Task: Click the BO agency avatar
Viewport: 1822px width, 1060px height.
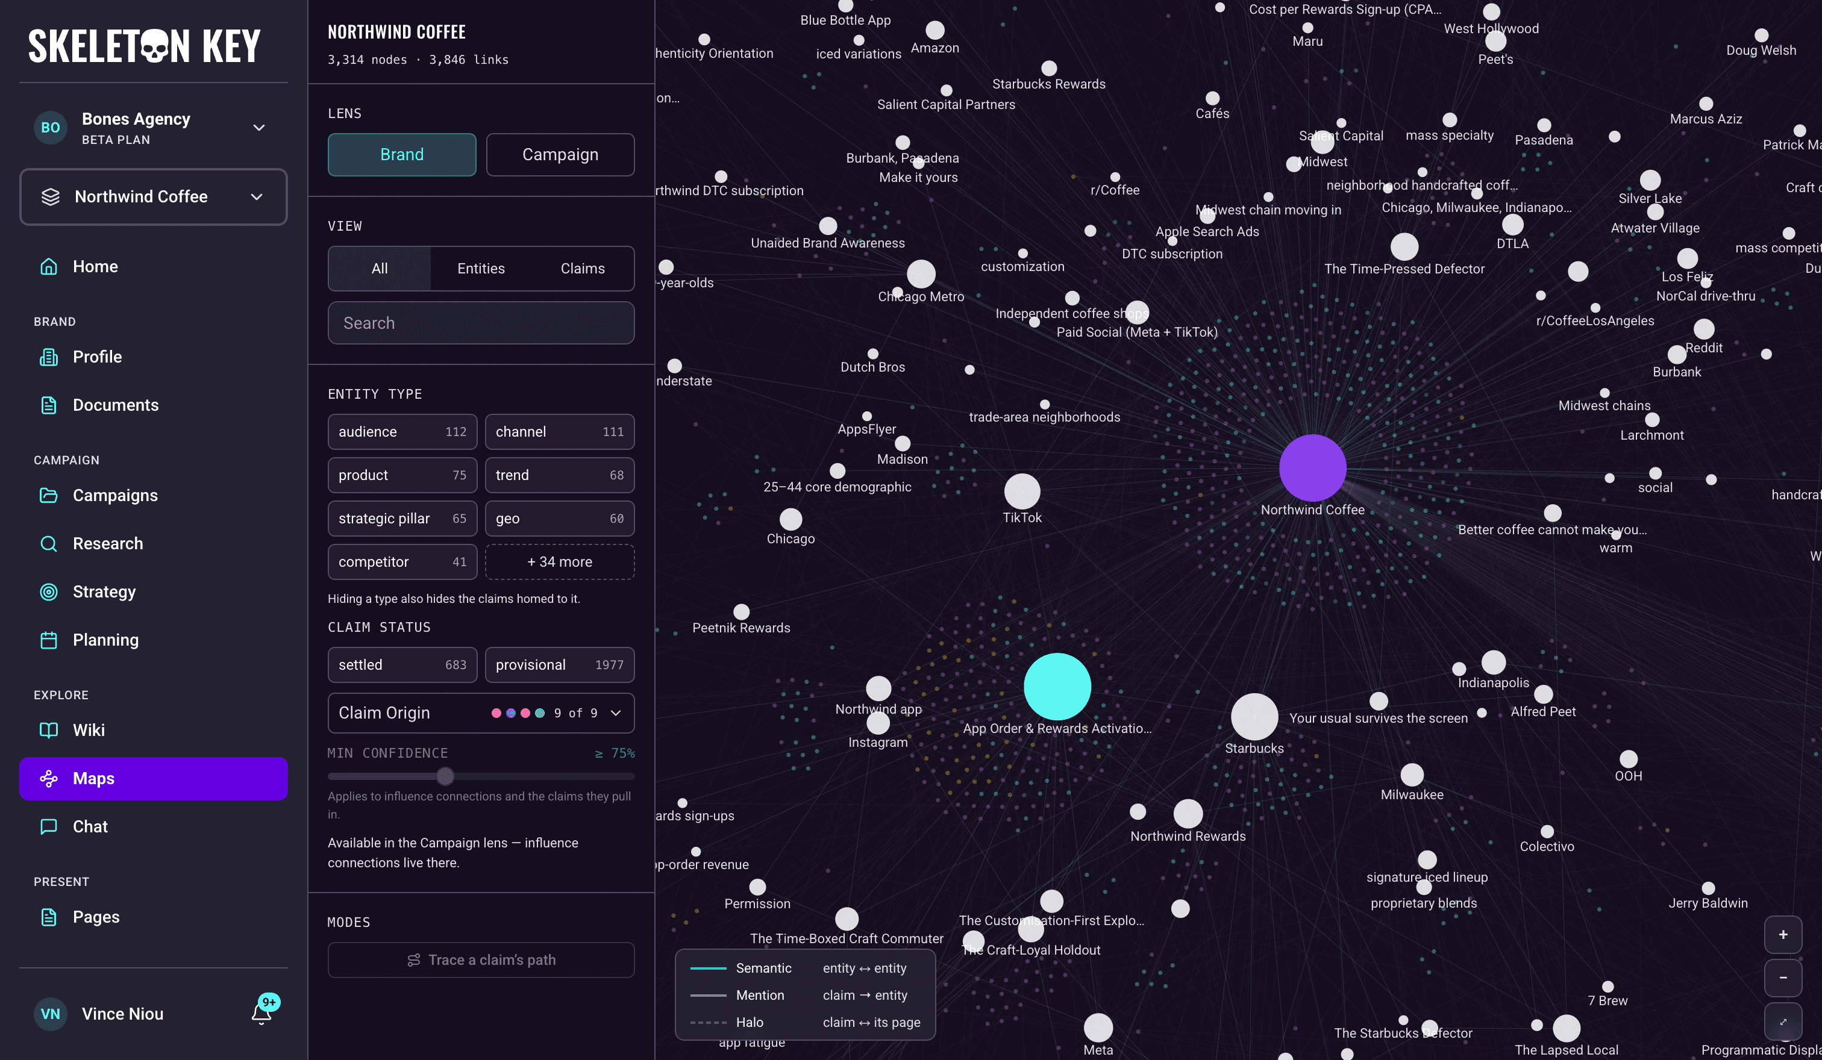Action: [51, 128]
